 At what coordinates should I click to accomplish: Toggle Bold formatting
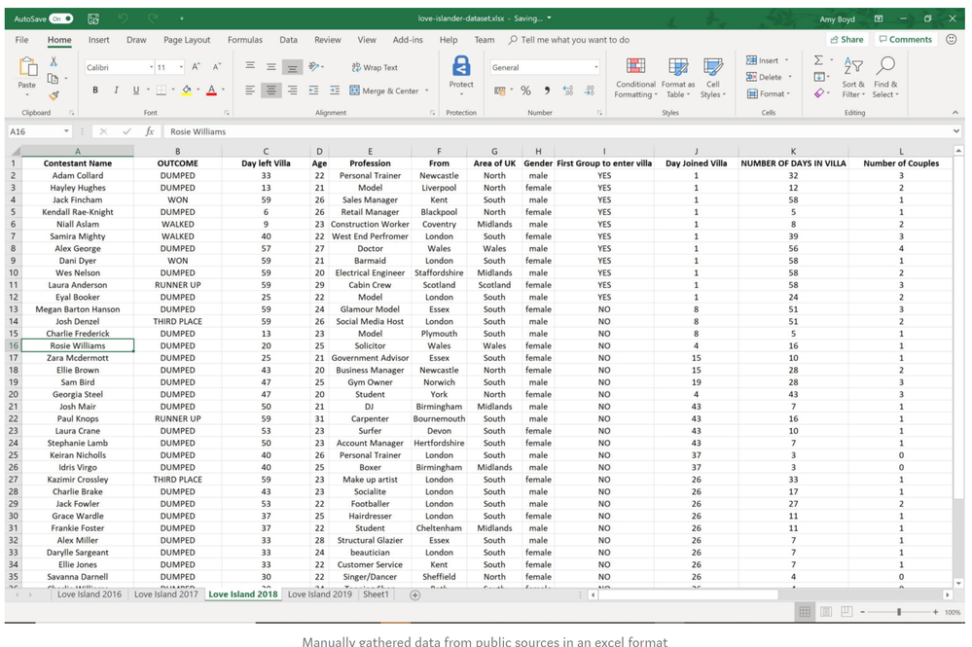click(94, 90)
